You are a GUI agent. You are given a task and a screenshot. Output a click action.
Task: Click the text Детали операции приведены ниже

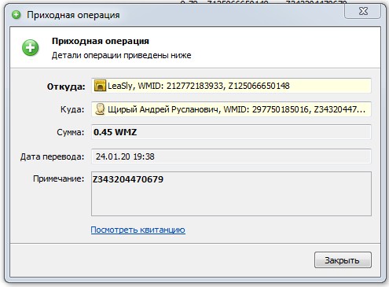click(x=121, y=55)
